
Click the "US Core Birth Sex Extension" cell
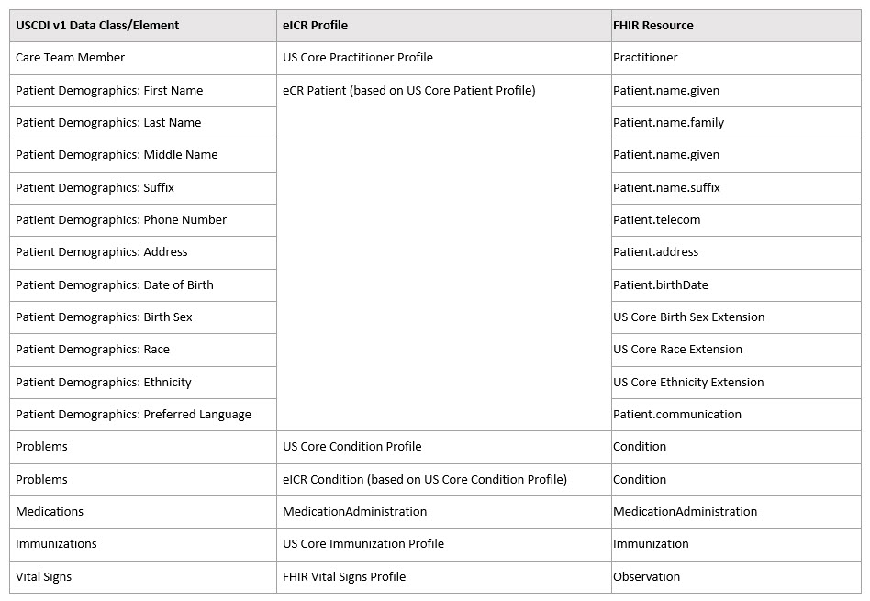[688, 317]
